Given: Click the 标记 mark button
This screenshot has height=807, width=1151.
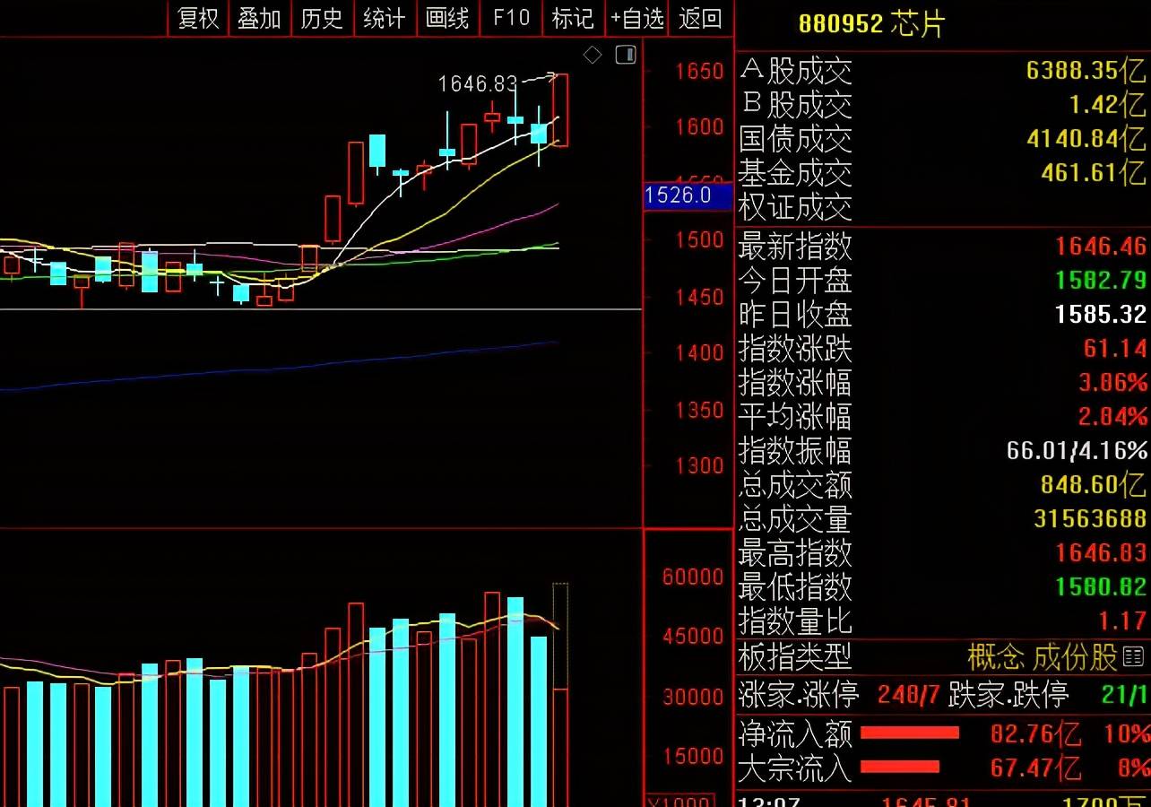Looking at the screenshot, I should point(573,18).
